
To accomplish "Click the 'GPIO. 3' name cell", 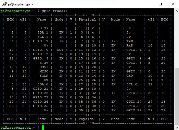I will (x=41, y=58).
